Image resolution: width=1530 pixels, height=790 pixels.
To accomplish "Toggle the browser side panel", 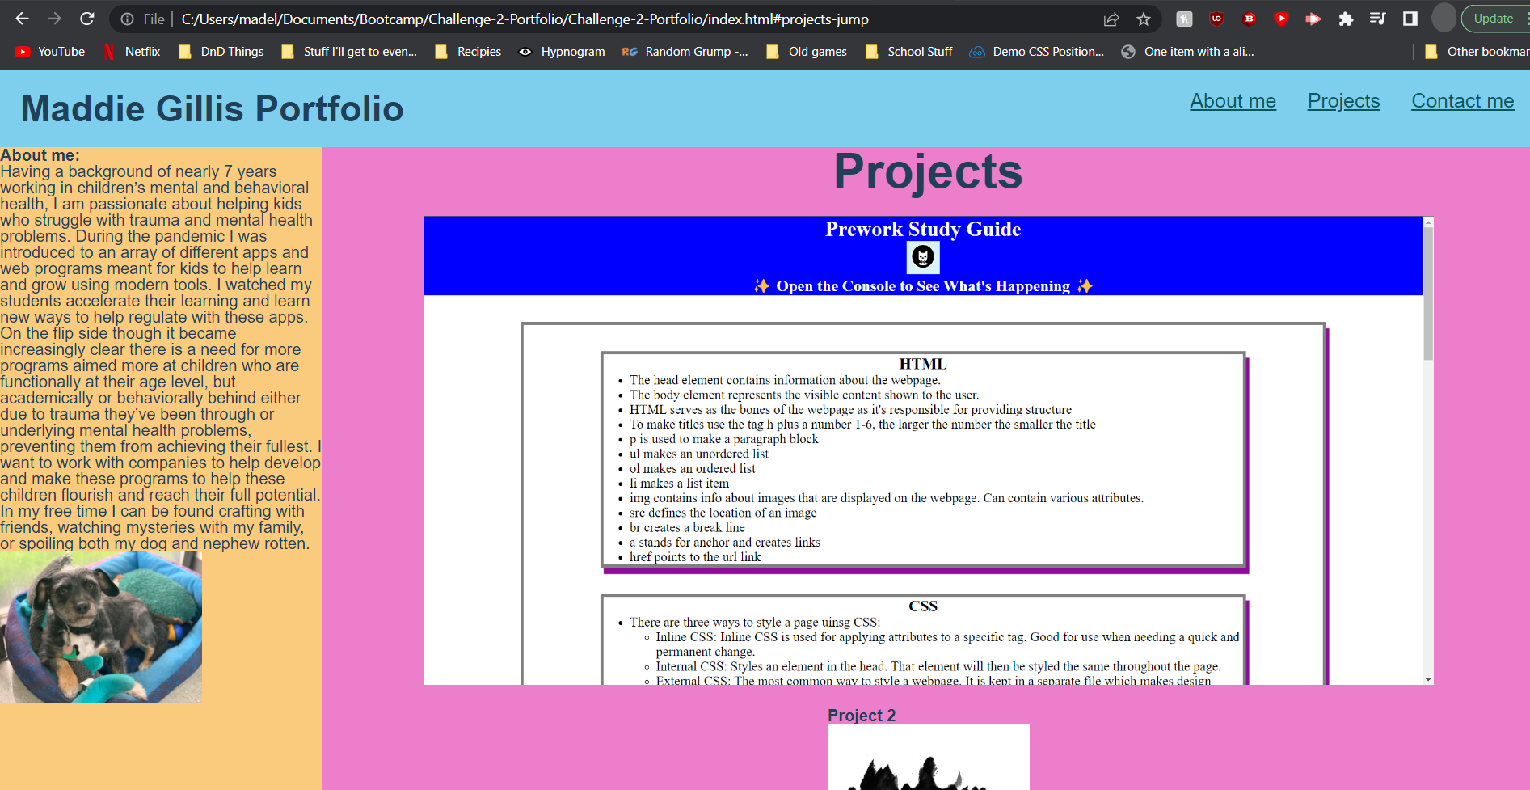I will pyautogui.click(x=1410, y=19).
